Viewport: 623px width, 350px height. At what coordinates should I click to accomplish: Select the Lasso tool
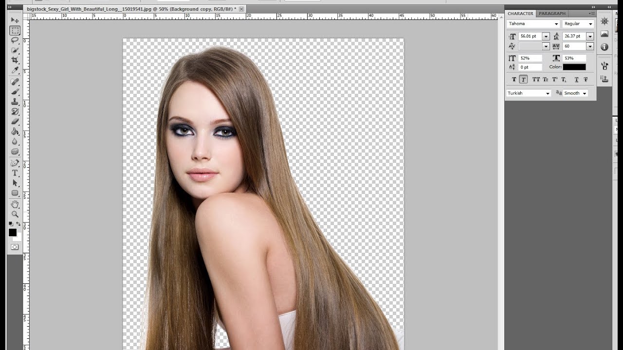[x=15, y=40]
